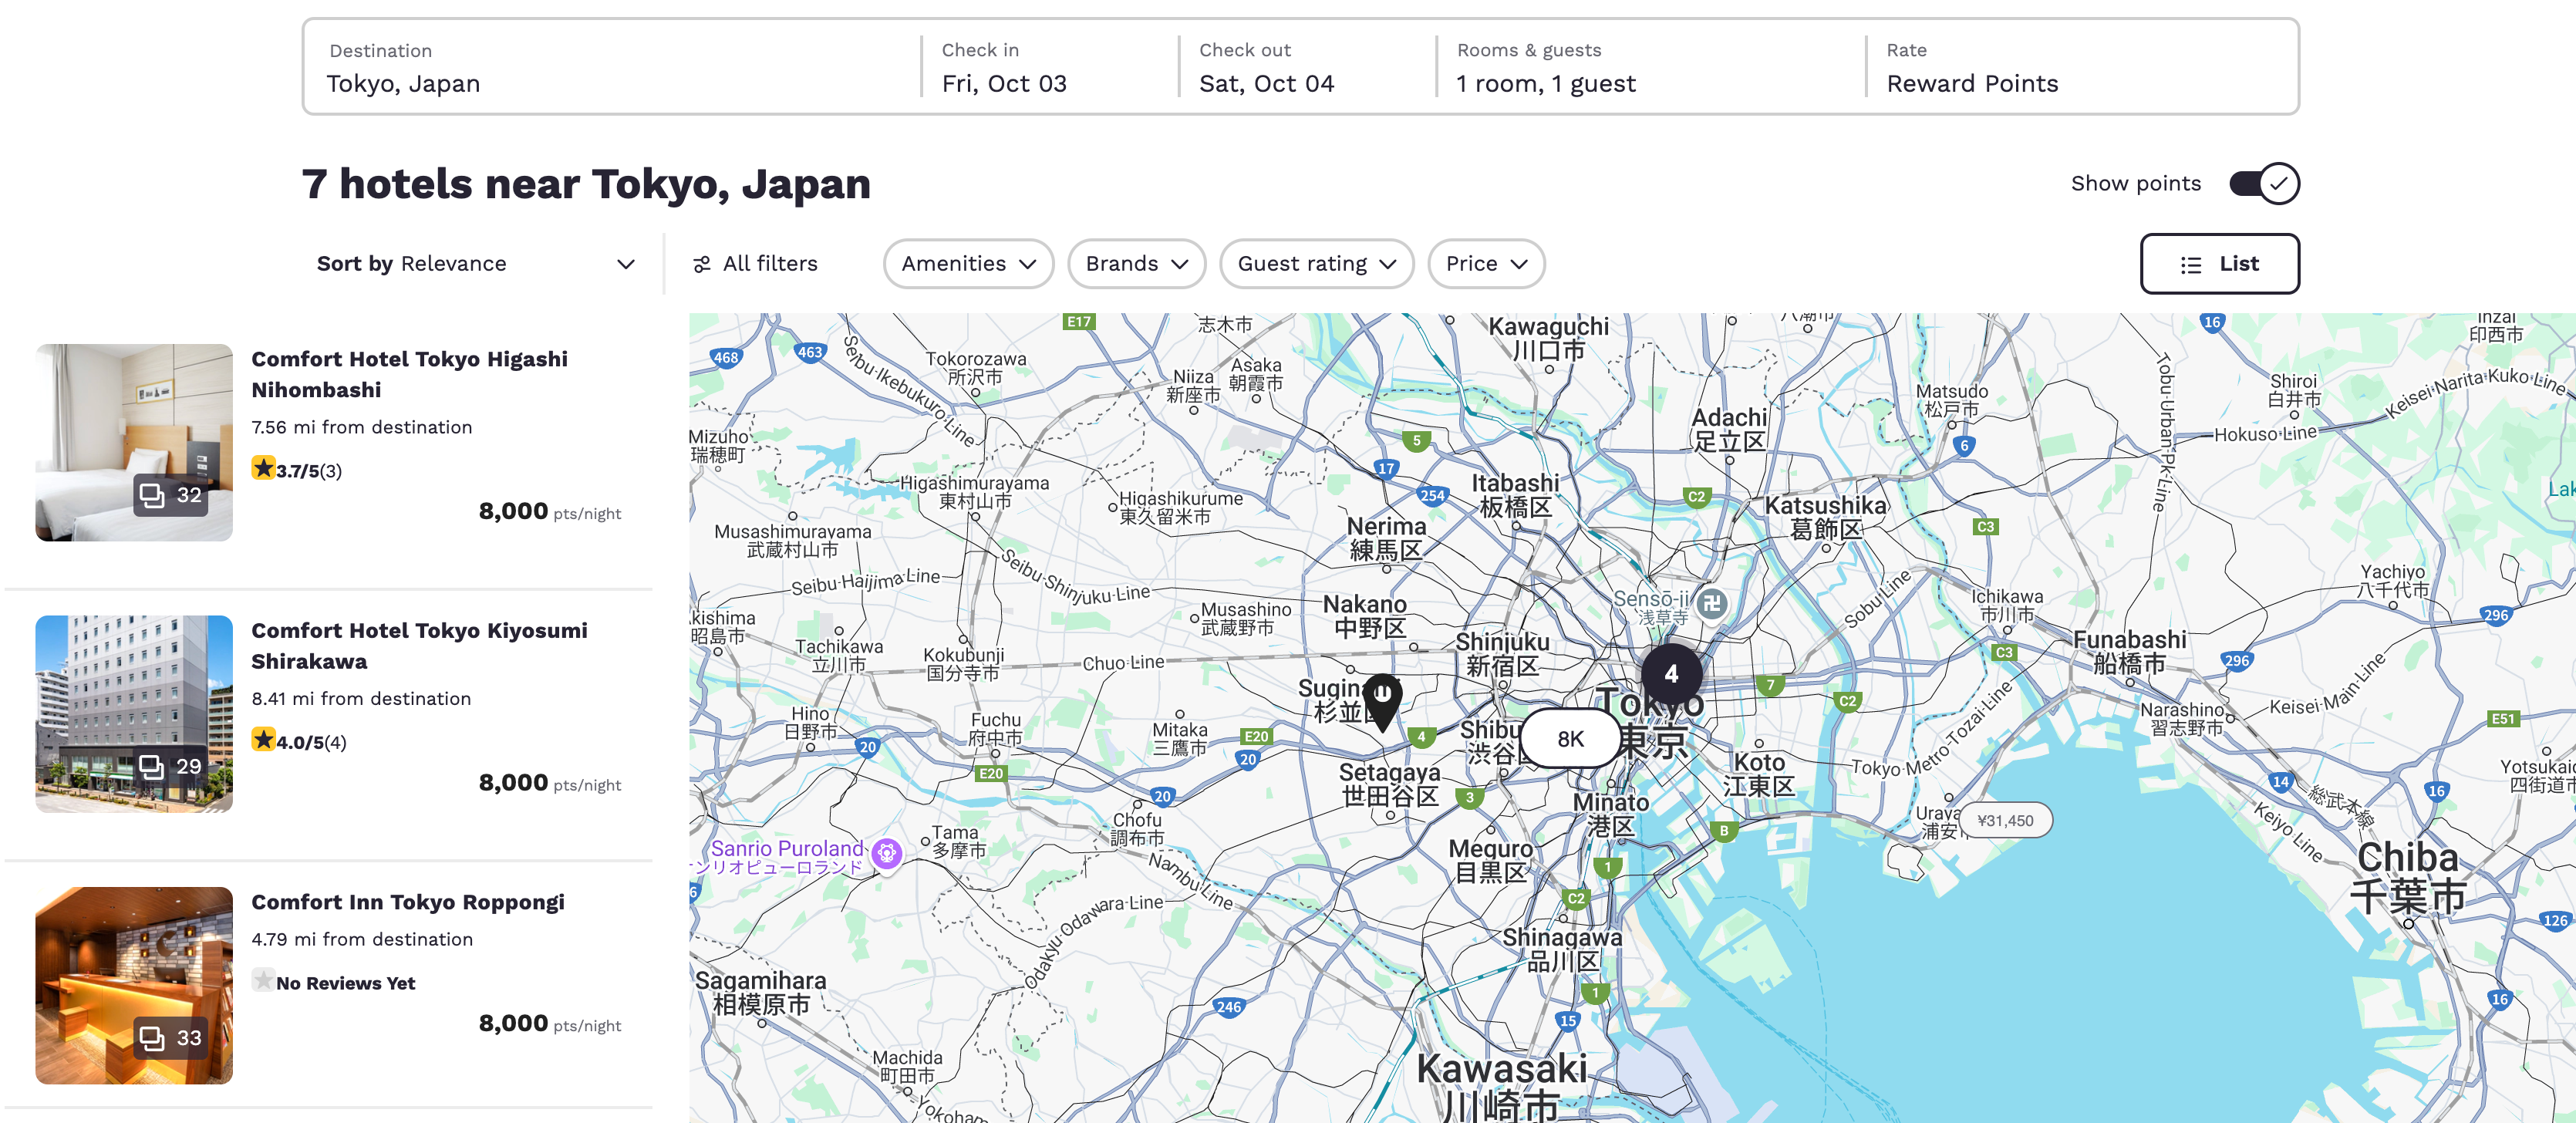Click the Sensō-ji temple marker on the map
This screenshot has width=2576, height=1123.
pyautogui.click(x=1713, y=602)
